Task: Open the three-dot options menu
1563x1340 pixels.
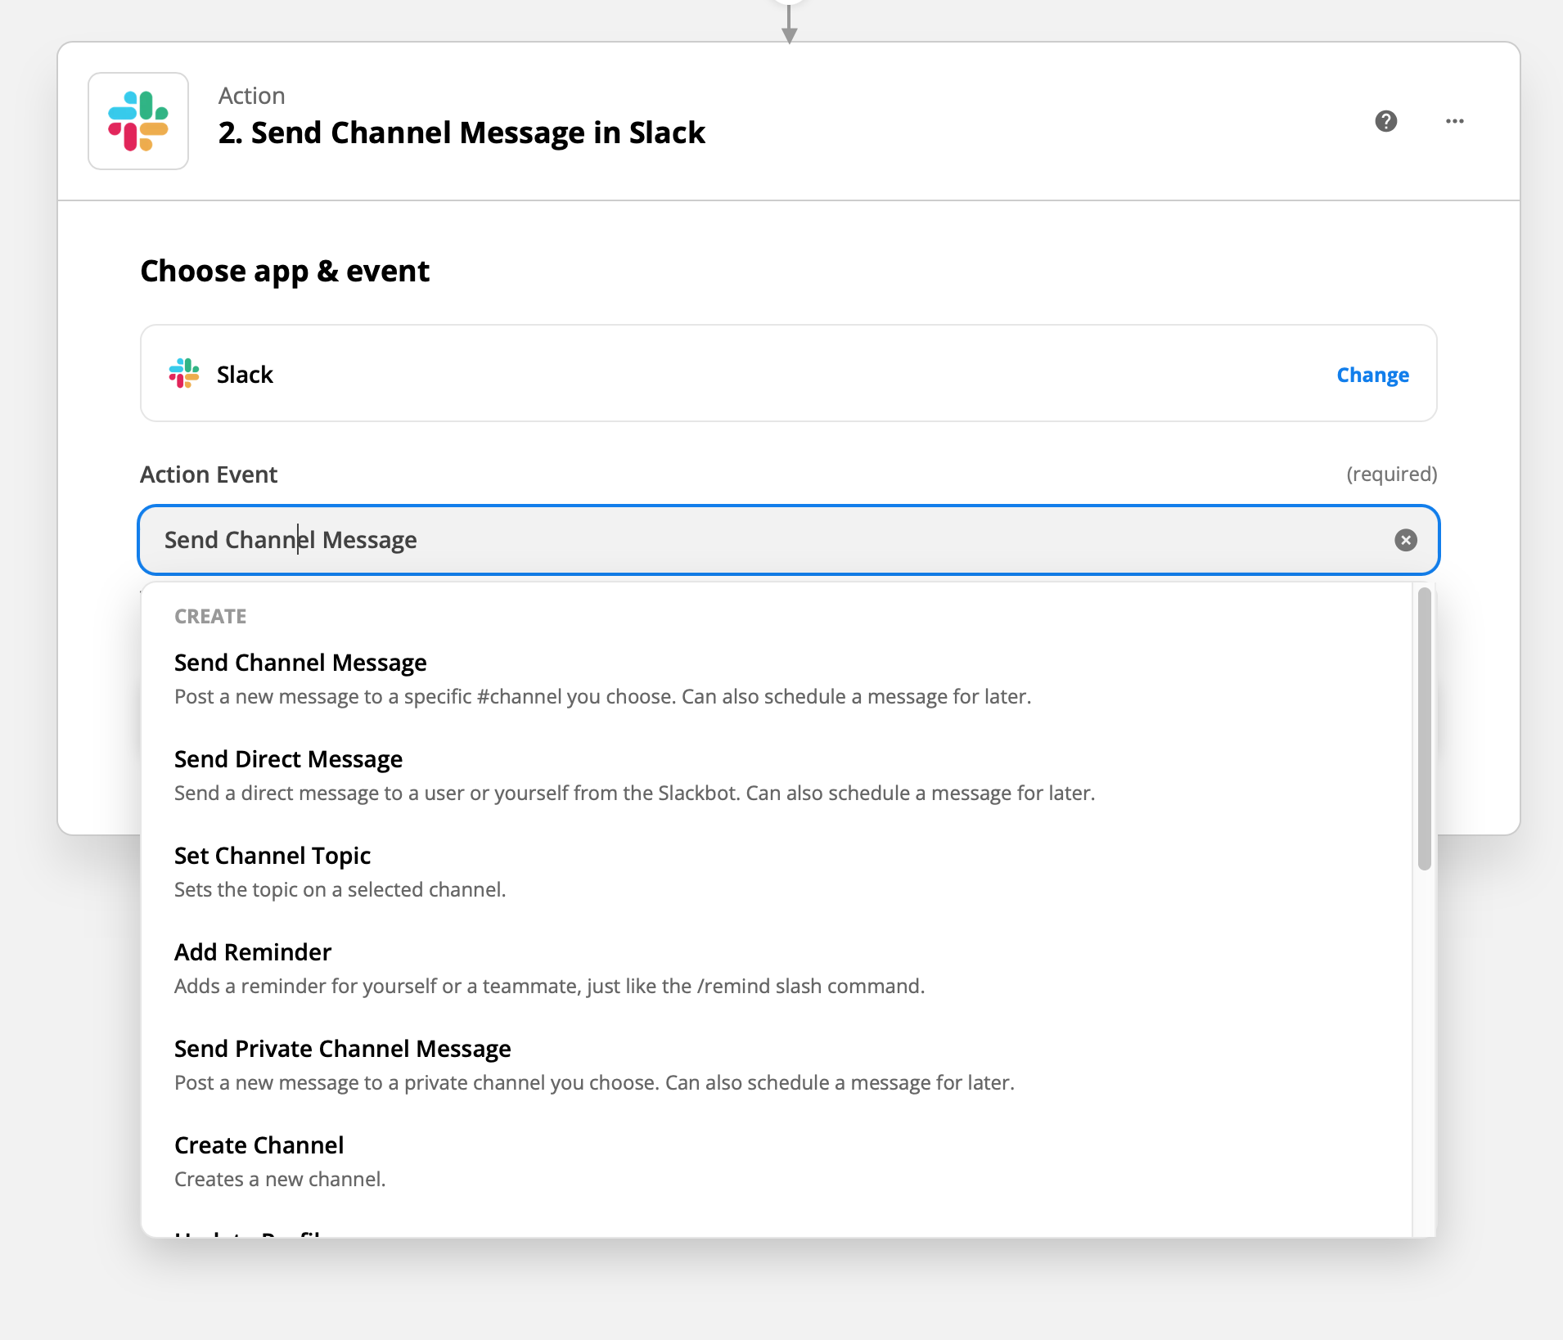Action: coord(1454,120)
